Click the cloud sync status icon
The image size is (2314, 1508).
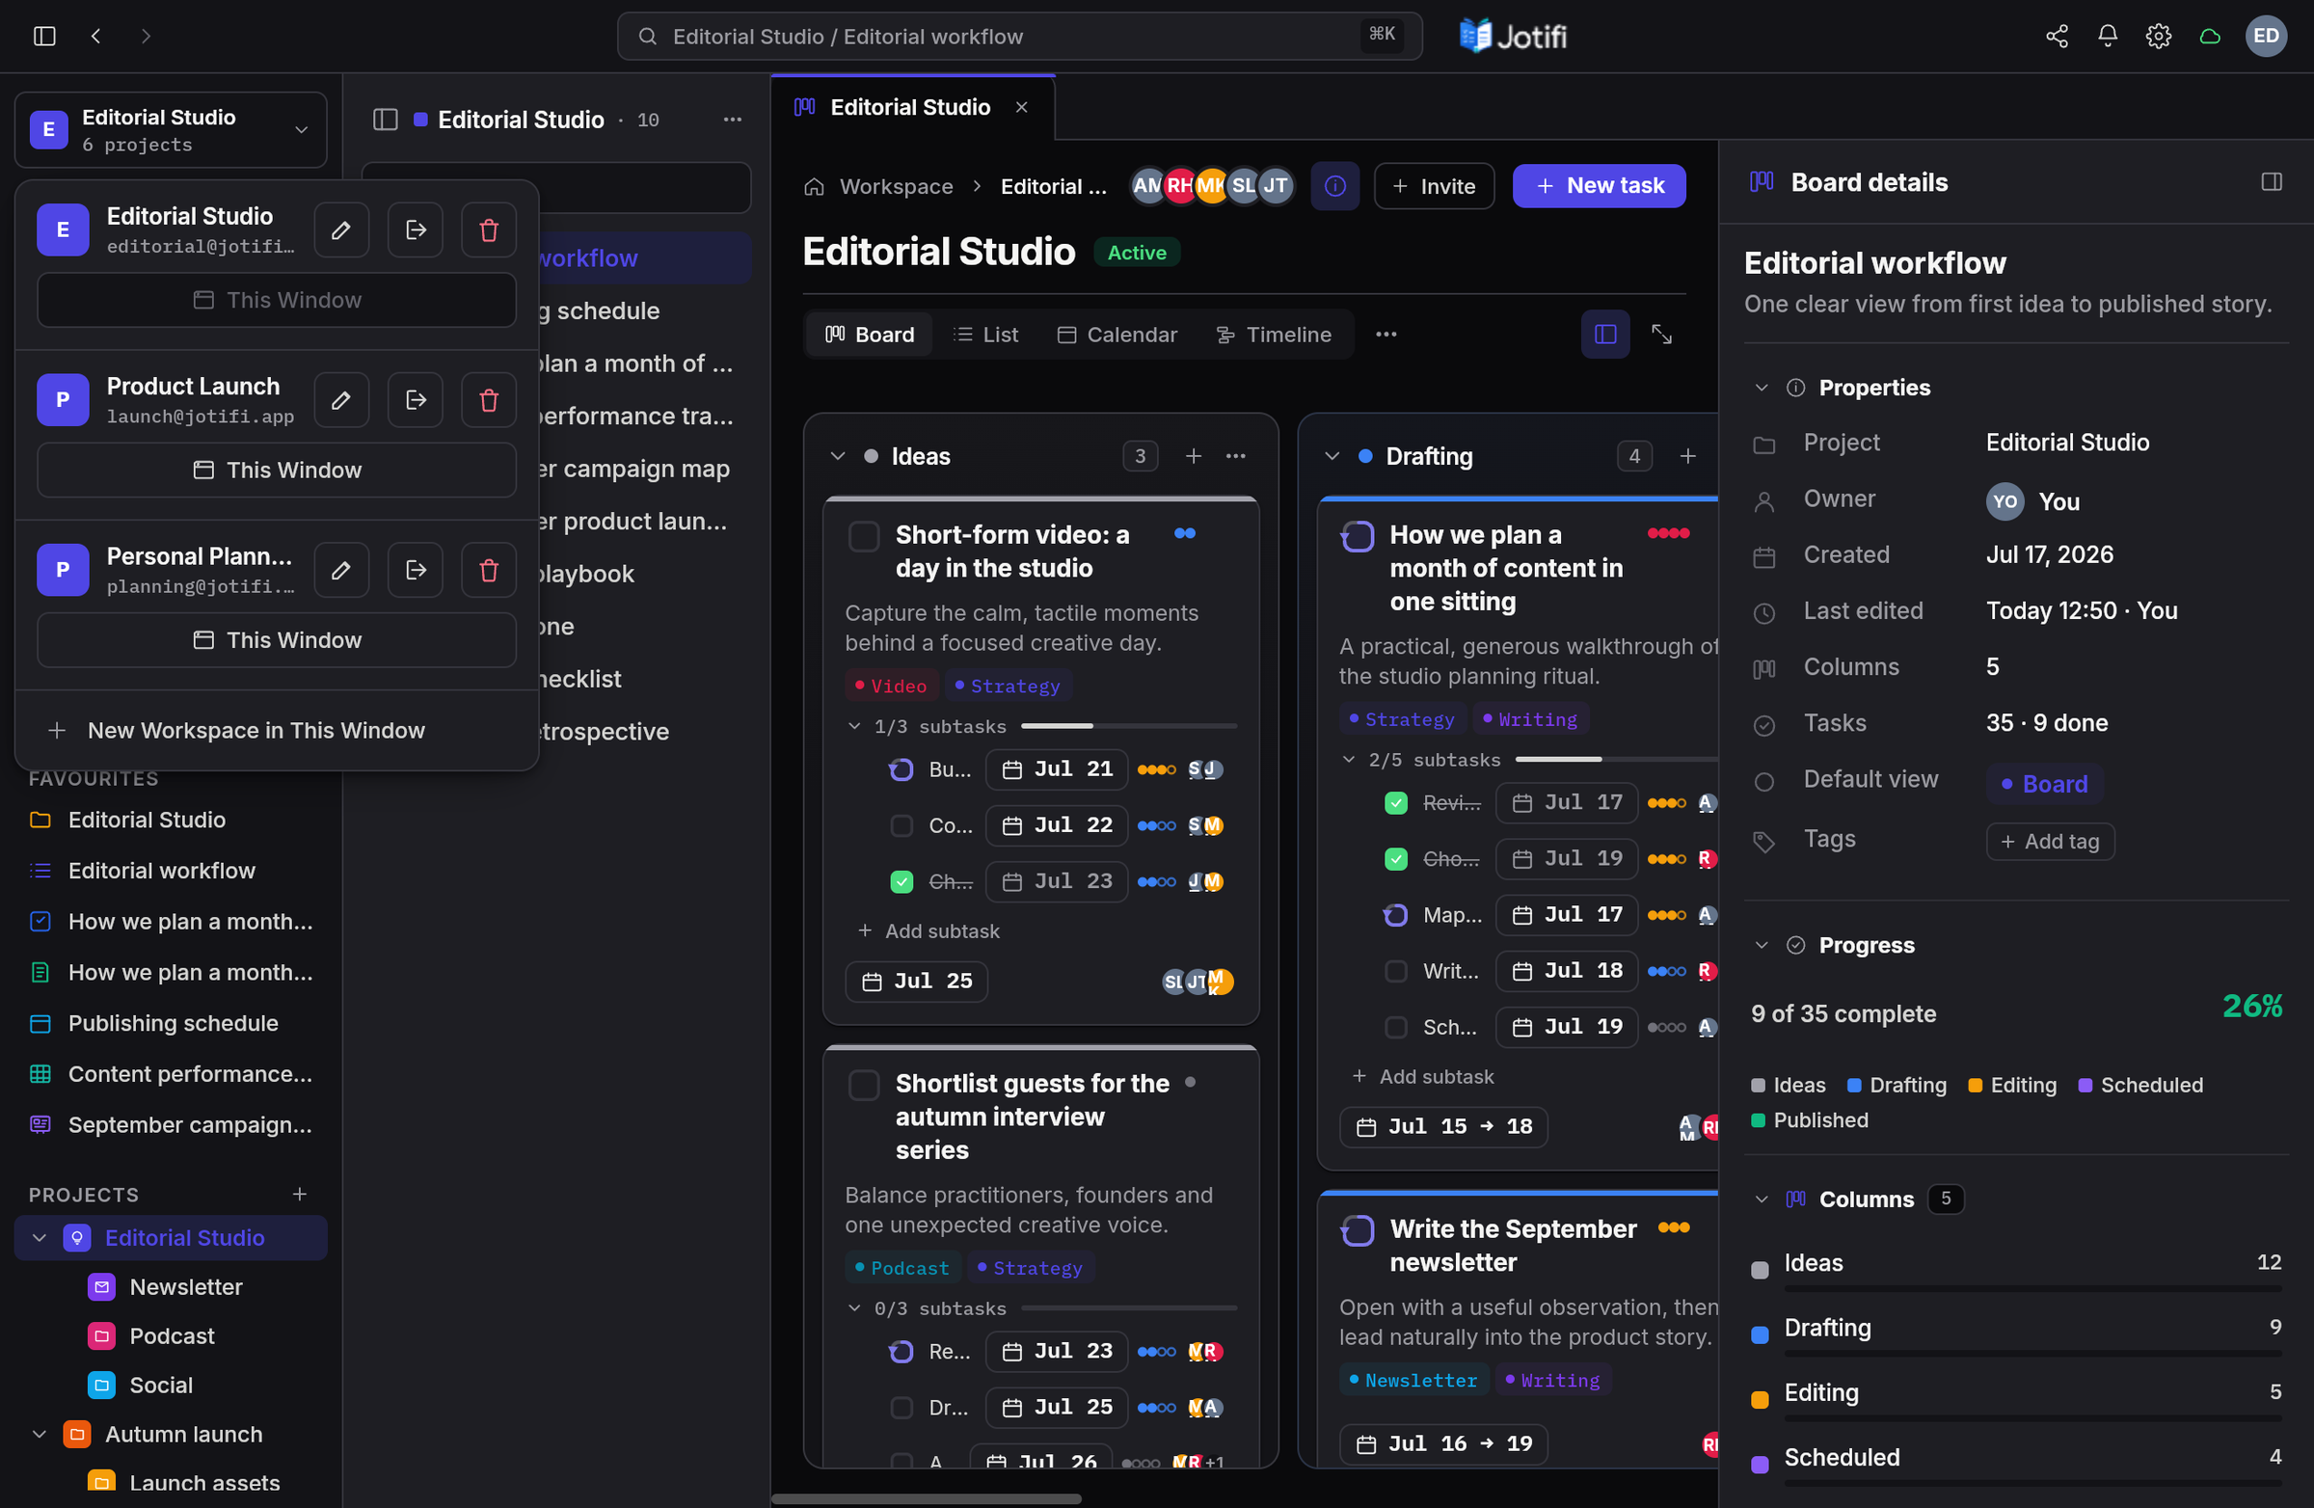tap(2209, 36)
